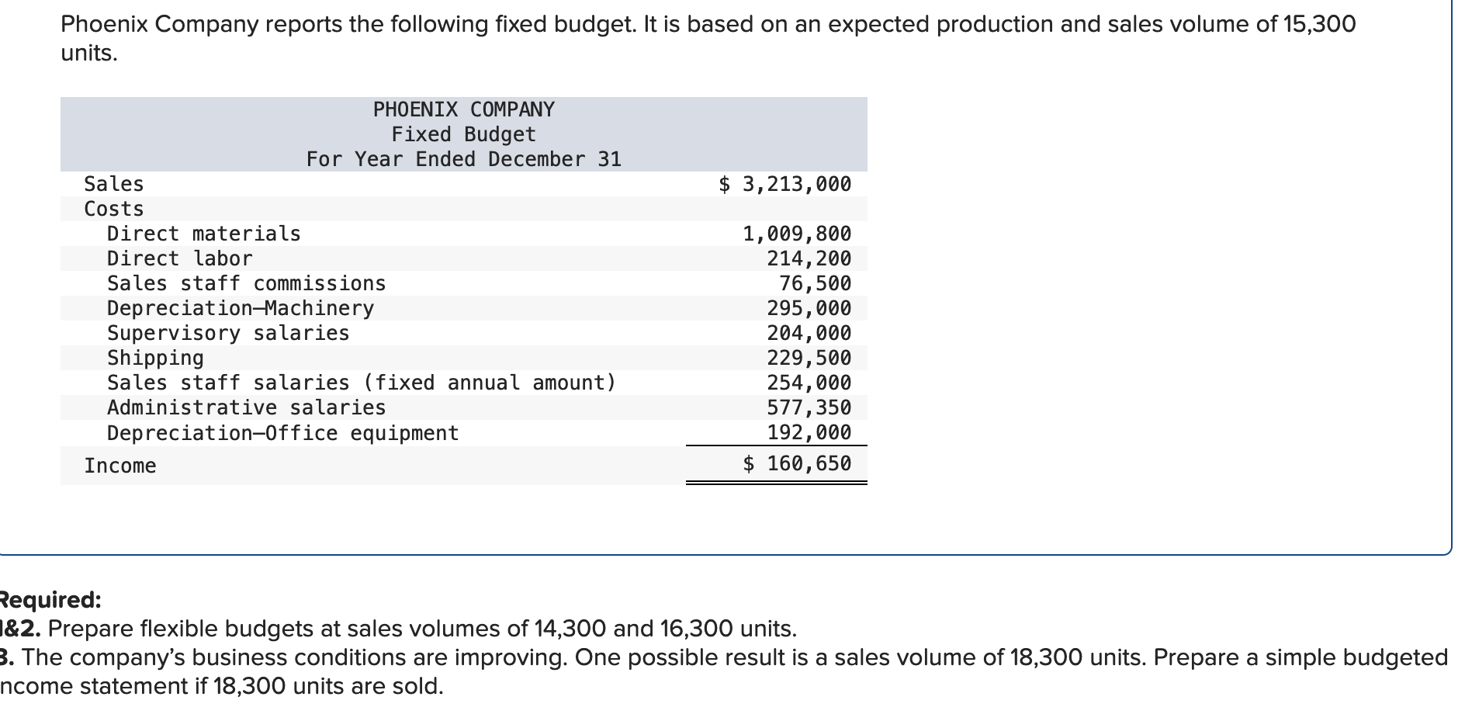Click the Depreciation—Machinery line
Image resolution: width=1465 pixels, height=728 pixels.
pyautogui.click(x=239, y=308)
